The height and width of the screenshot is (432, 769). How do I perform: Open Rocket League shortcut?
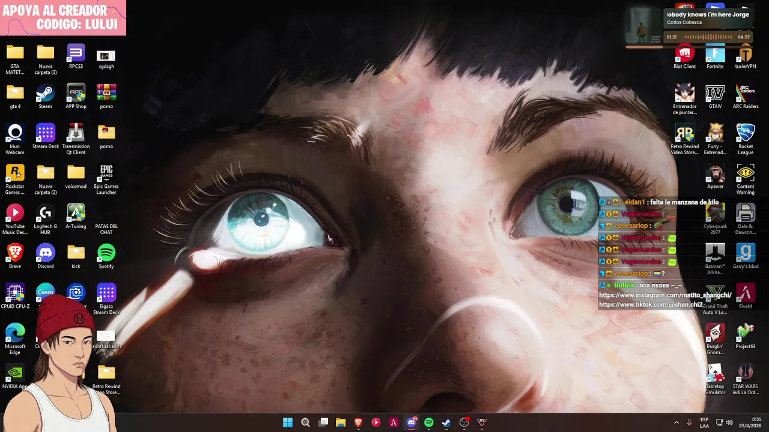click(x=746, y=140)
